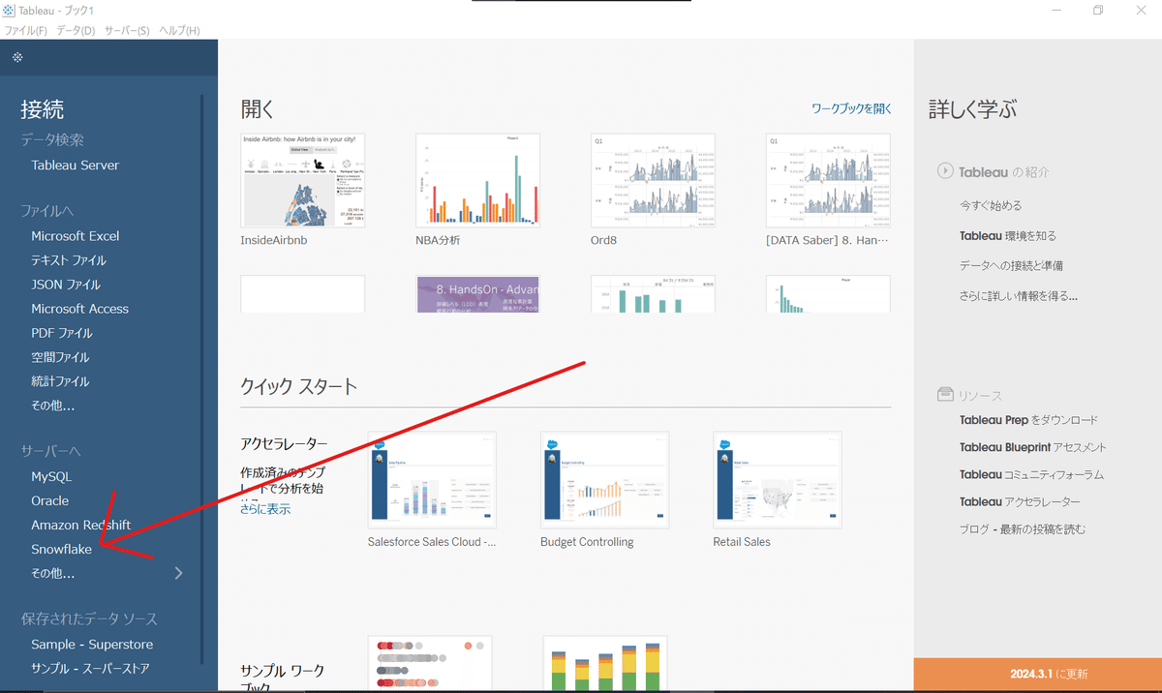This screenshot has width=1162, height=693.
Task: Select 統計ファイル connector
Action: pos(60,381)
